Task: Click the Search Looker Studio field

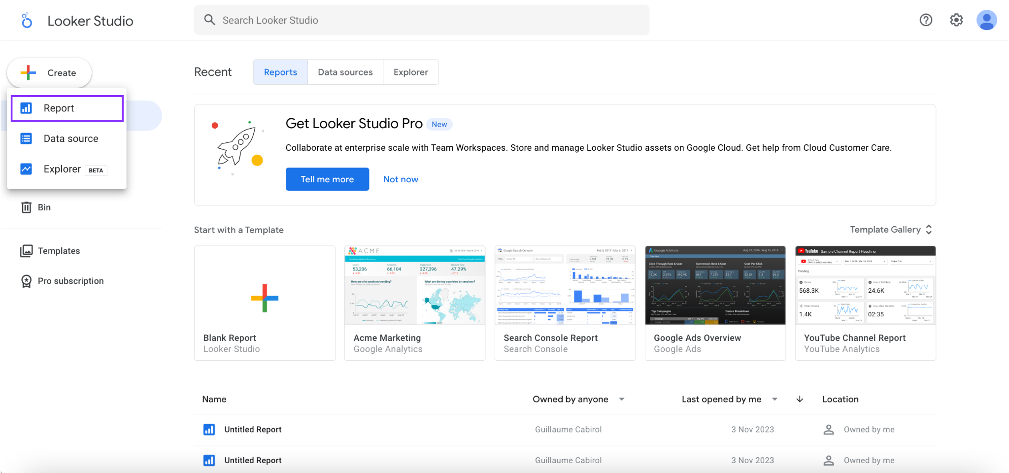Action: coord(421,20)
